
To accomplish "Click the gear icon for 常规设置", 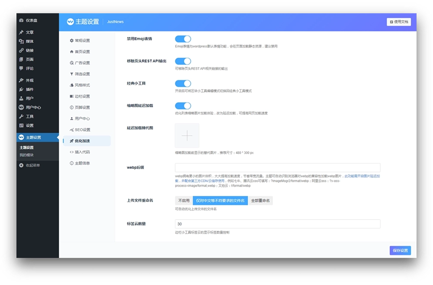I will tap(71, 41).
